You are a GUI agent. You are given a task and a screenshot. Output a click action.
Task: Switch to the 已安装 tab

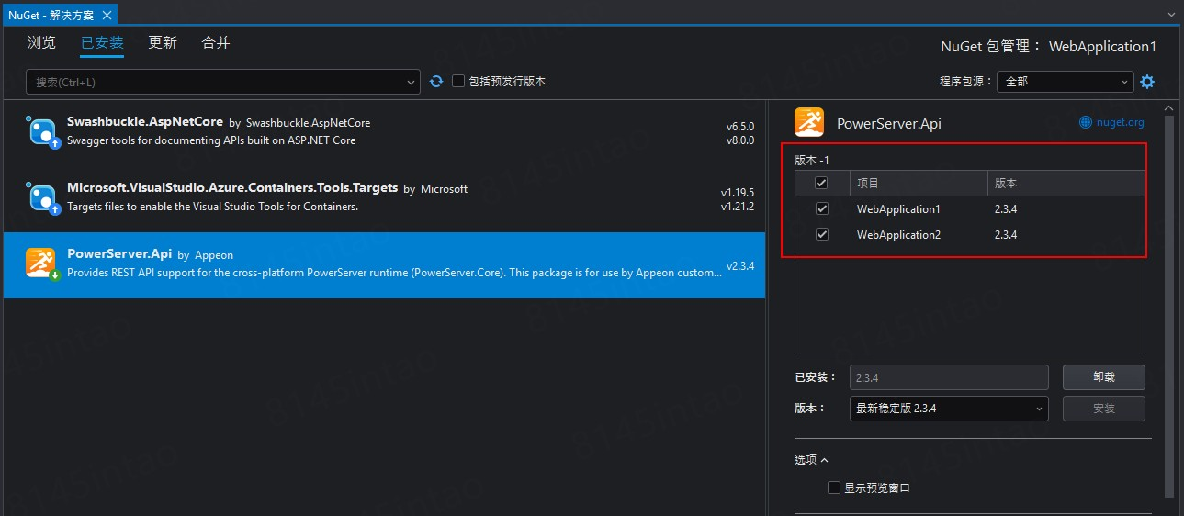(102, 43)
